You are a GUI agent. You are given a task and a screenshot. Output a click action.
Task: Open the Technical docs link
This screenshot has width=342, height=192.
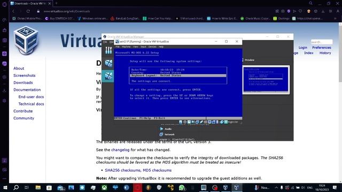(31, 104)
